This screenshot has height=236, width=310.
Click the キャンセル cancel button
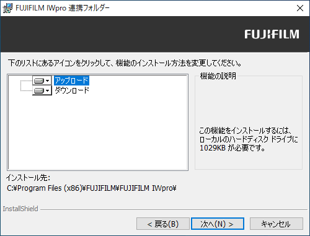(x=277, y=224)
